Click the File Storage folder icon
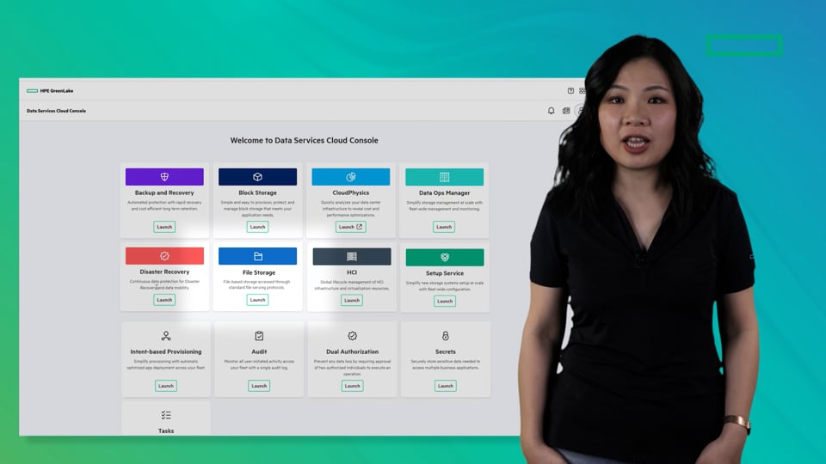Viewport: 826px width, 464px height. [258, 256]
